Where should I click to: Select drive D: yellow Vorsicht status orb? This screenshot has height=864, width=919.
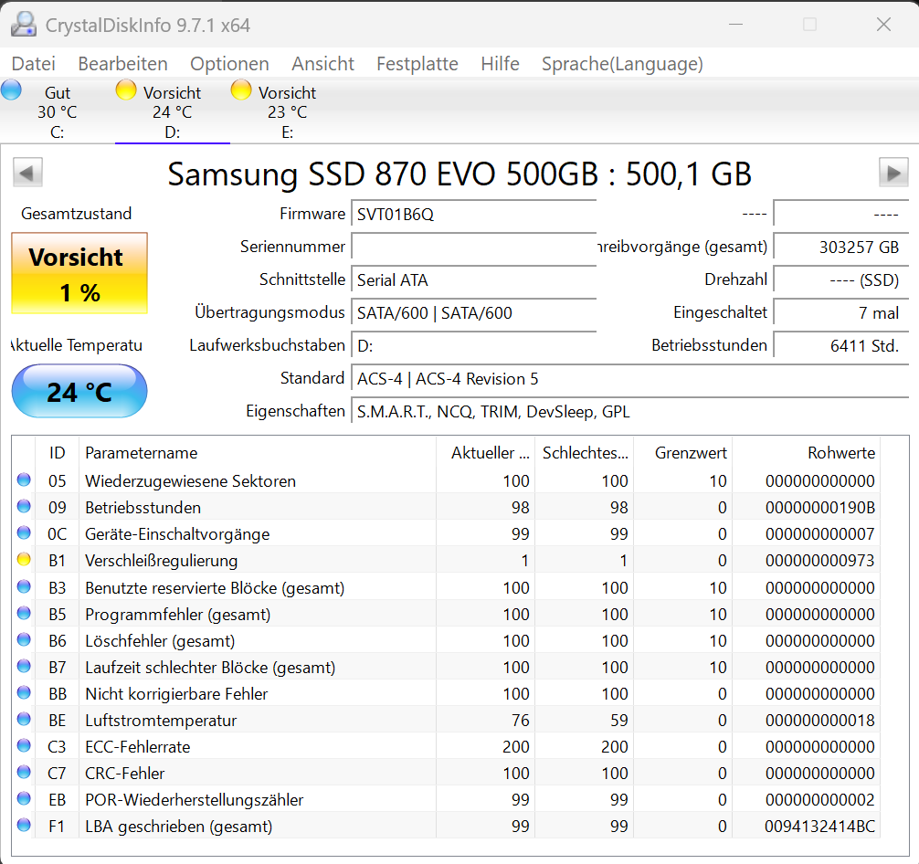[126, 90]
